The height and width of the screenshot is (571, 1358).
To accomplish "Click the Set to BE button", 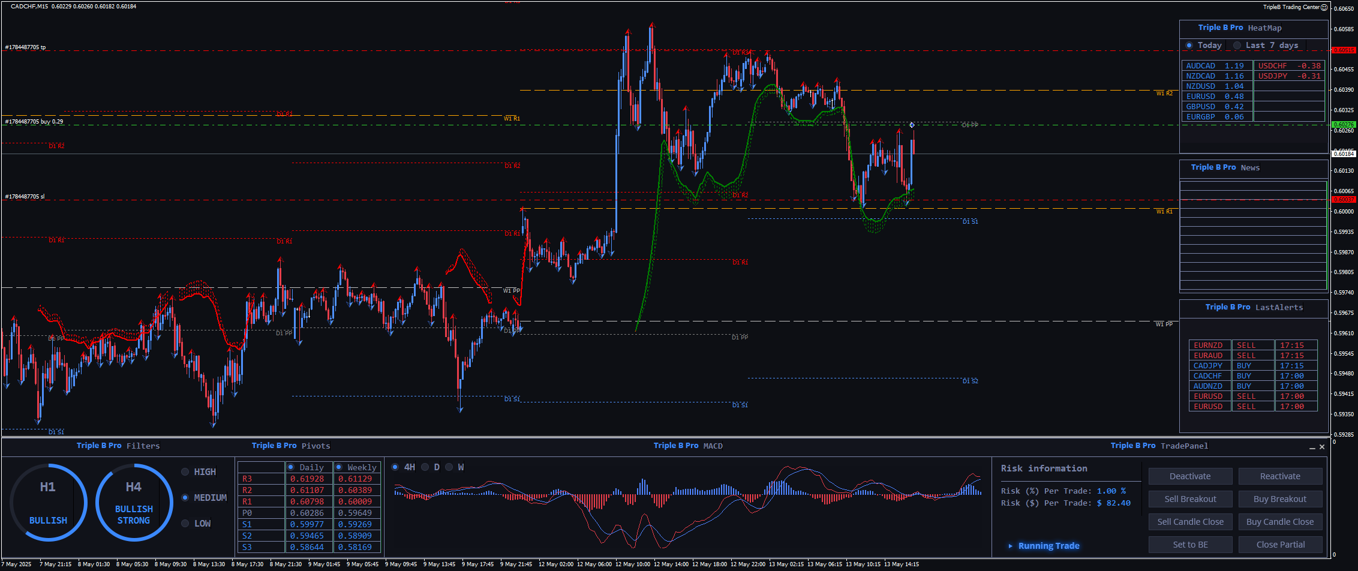I will (x=1190, y=545).
